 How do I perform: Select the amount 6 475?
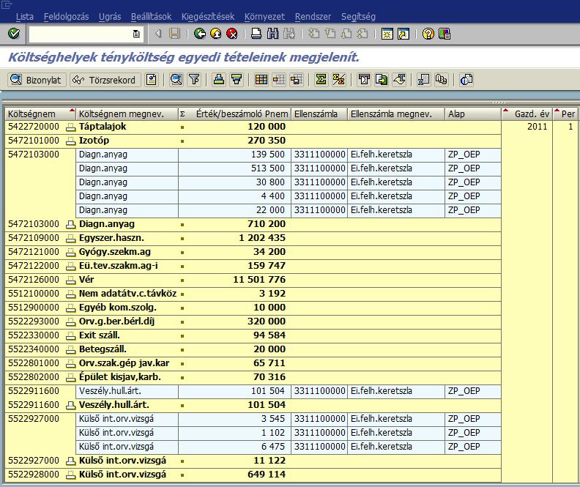point(273,446)
